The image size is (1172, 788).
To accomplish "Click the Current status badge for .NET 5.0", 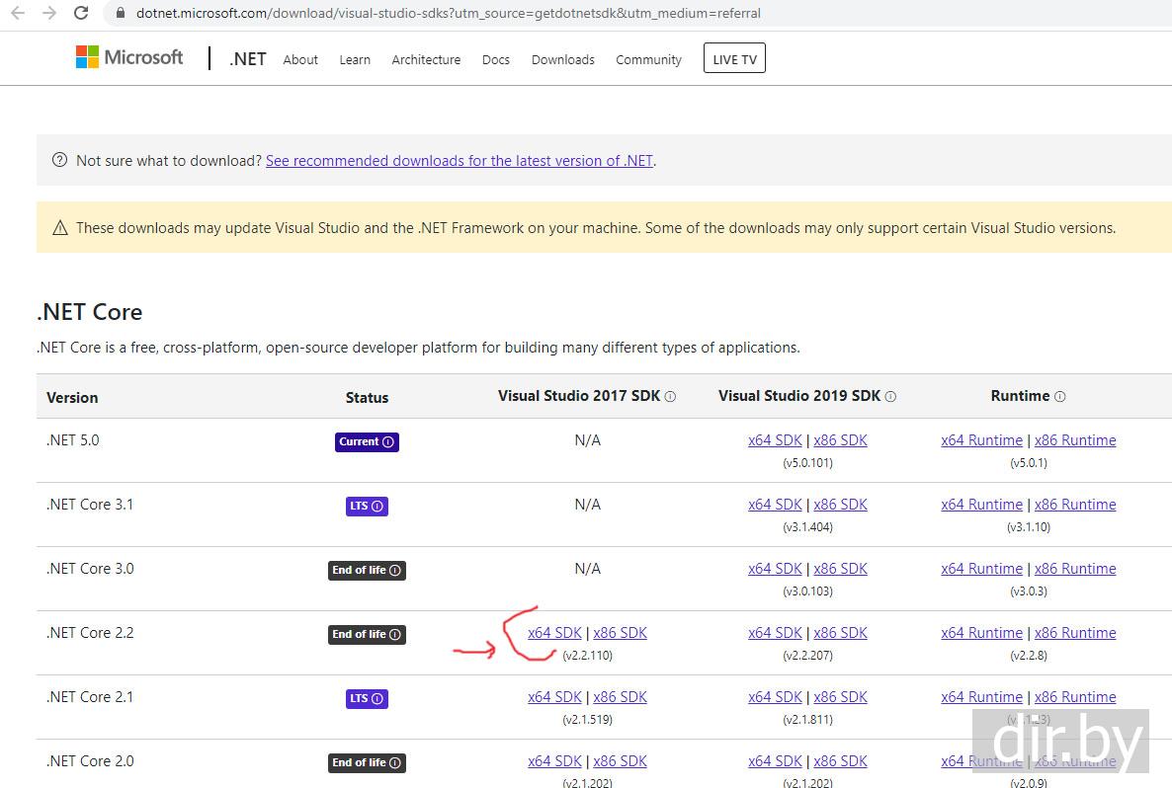I will [x=367, y=441].
